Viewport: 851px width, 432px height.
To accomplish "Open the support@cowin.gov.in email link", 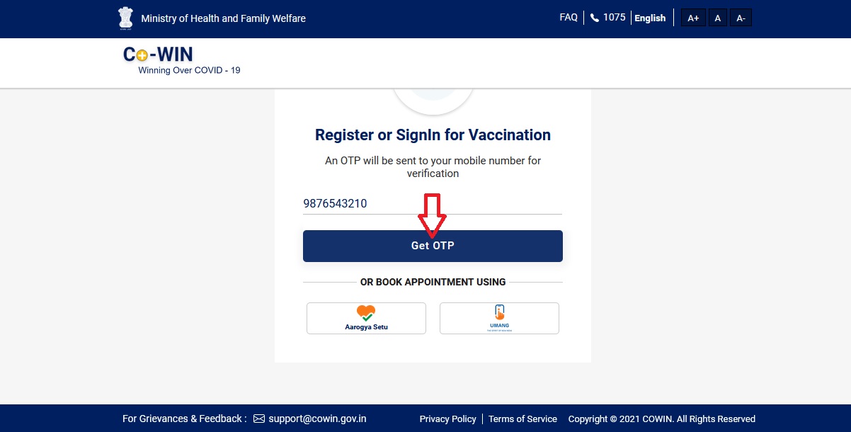I will tap(317, 419).
